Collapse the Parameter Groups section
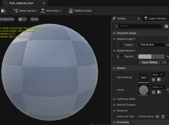Screen dimensions: 169x125 tap(114, 33)
